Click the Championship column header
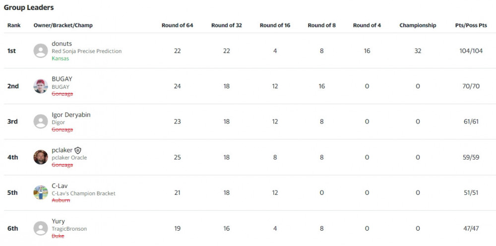 pyautogui.click(x=418, y=25)
